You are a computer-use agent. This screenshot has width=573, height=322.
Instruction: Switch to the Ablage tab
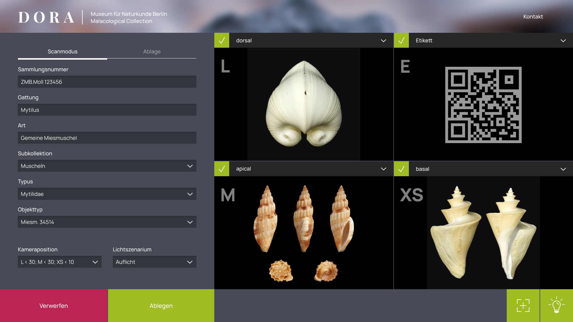click(152, 52)
